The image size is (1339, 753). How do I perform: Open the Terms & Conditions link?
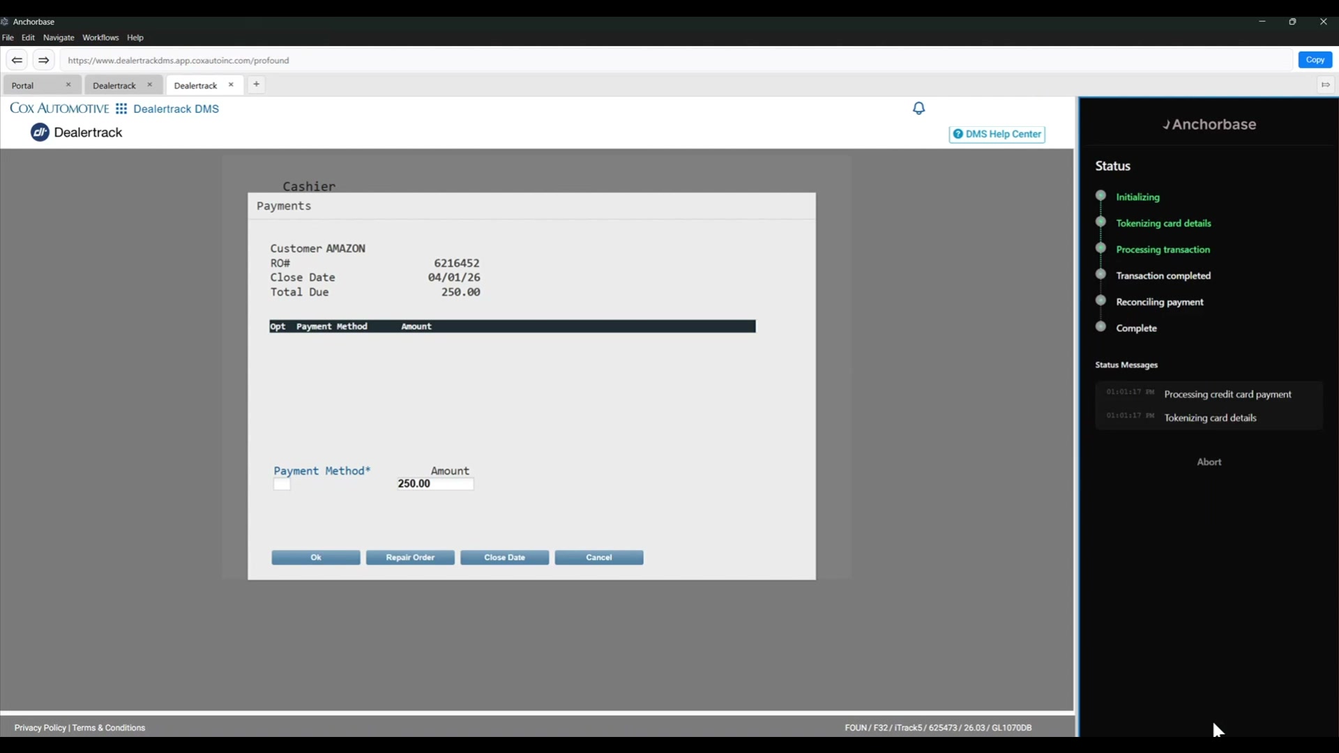click(109, 728)
